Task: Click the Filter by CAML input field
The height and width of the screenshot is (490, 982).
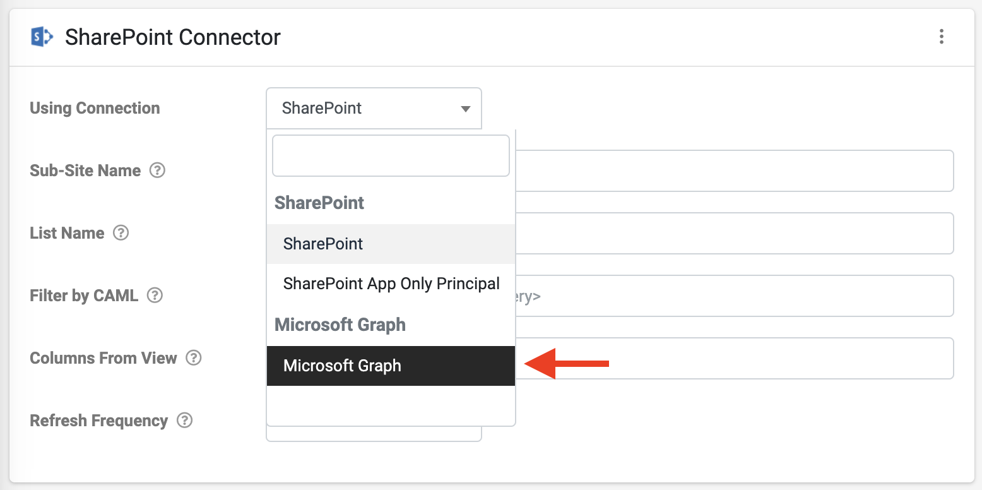Action: pyautogui.click(x=734, y=296)
